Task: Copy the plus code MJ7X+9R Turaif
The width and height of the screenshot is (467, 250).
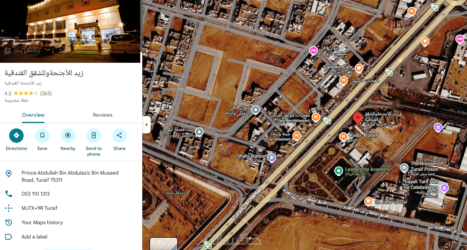Action: (39, 208)
